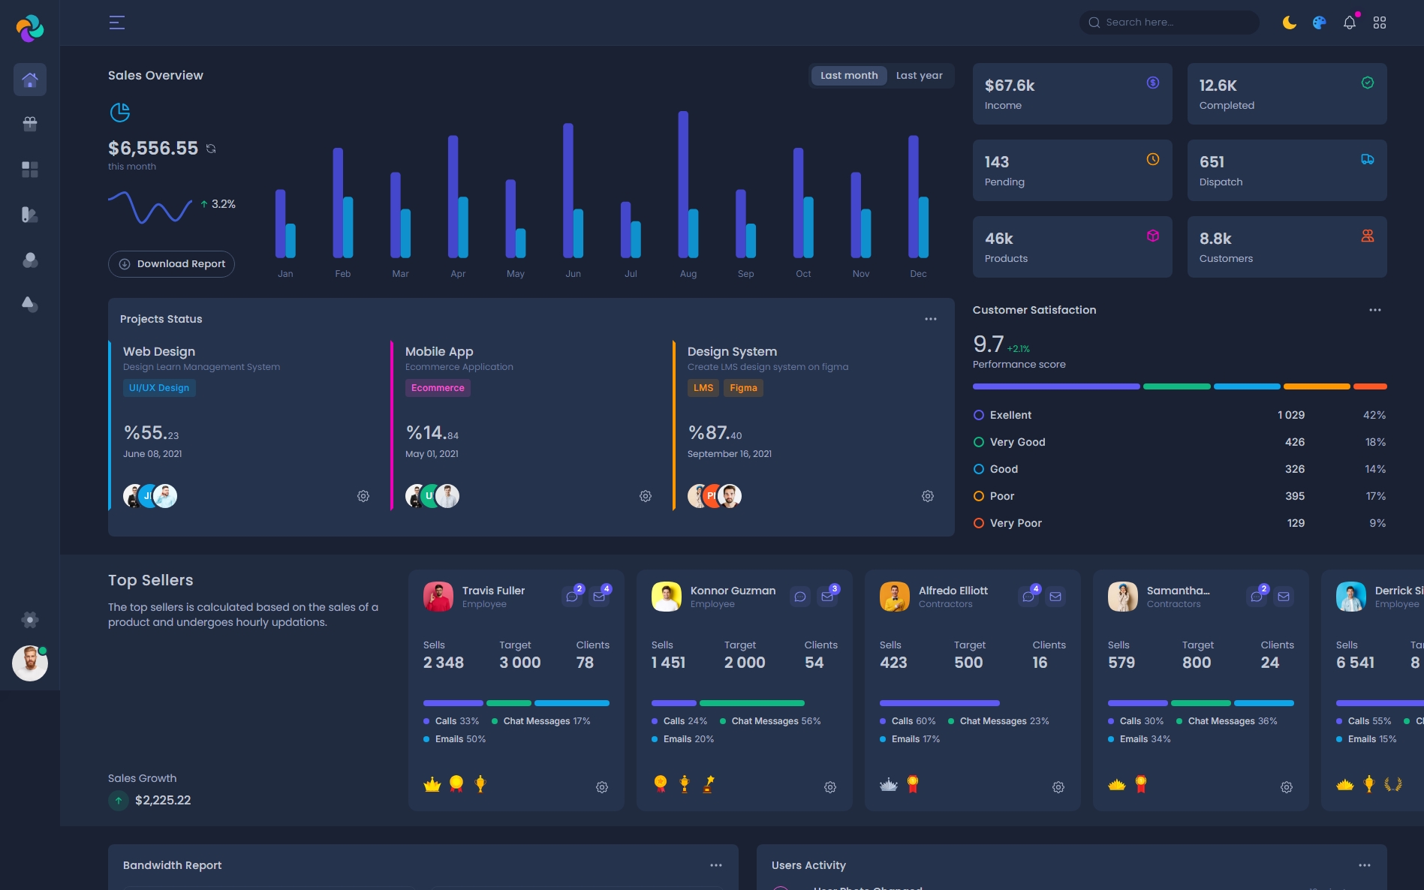
Task: Click Web Design team avatars
Action: (150, 496)
